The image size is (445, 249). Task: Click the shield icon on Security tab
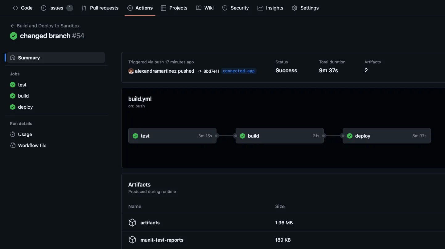click(x=225, y=8)
